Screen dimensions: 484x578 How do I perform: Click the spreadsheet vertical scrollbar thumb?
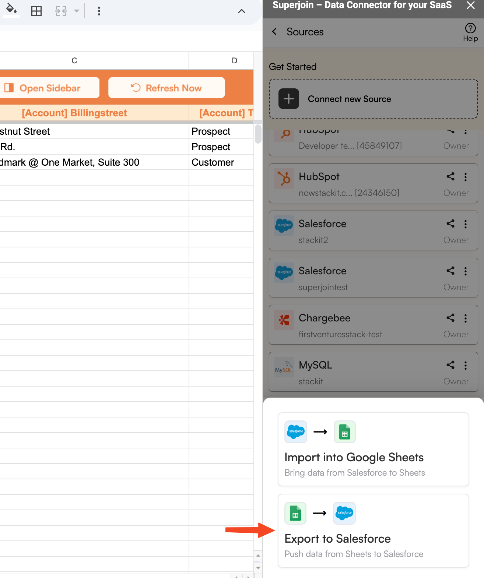pos(258,134)
